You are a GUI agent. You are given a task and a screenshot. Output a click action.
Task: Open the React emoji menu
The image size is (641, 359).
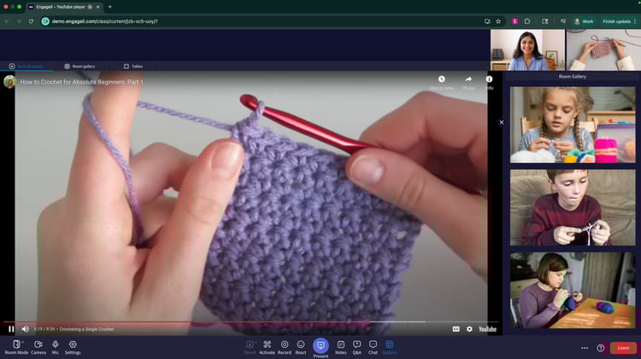click(x=301, y=345)
